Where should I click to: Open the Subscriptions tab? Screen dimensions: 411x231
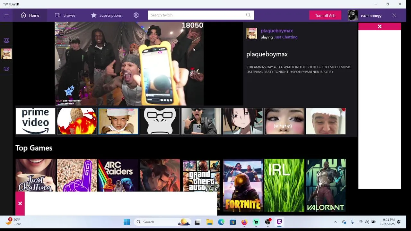[x=106, y=15]
